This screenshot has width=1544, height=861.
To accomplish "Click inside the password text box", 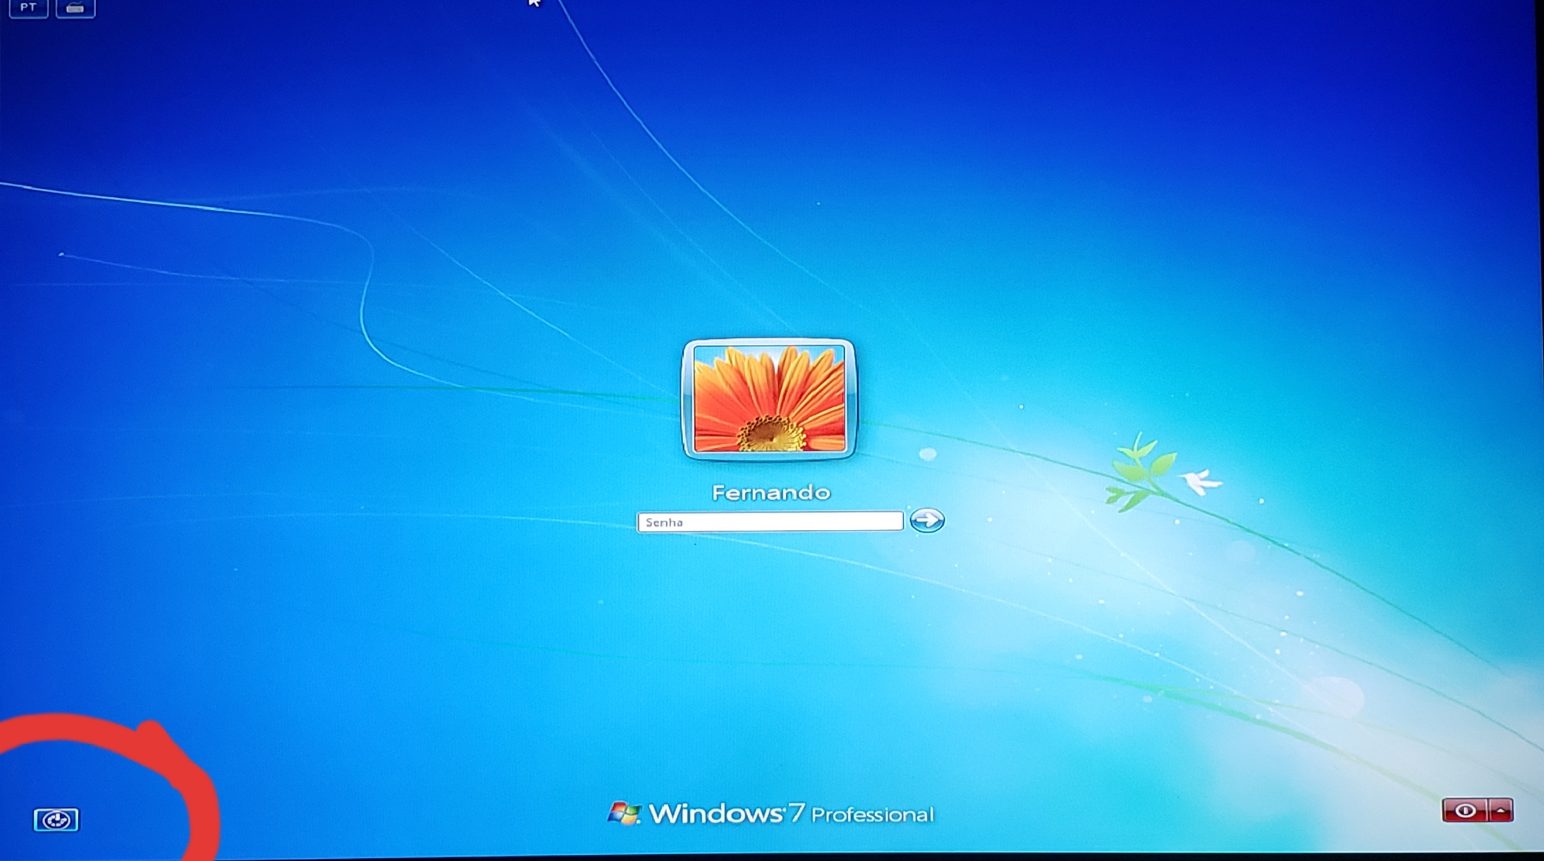I will [769, 522].
